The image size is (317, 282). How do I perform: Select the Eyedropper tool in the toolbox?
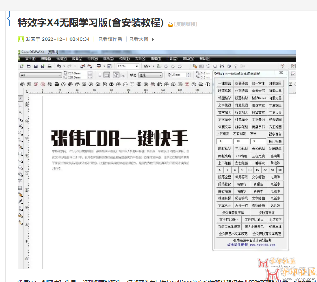20,201
